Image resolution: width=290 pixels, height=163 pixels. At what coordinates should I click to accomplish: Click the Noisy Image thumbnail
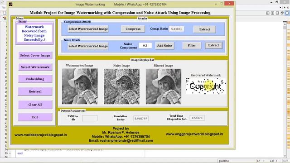click(x=122, y=86)
